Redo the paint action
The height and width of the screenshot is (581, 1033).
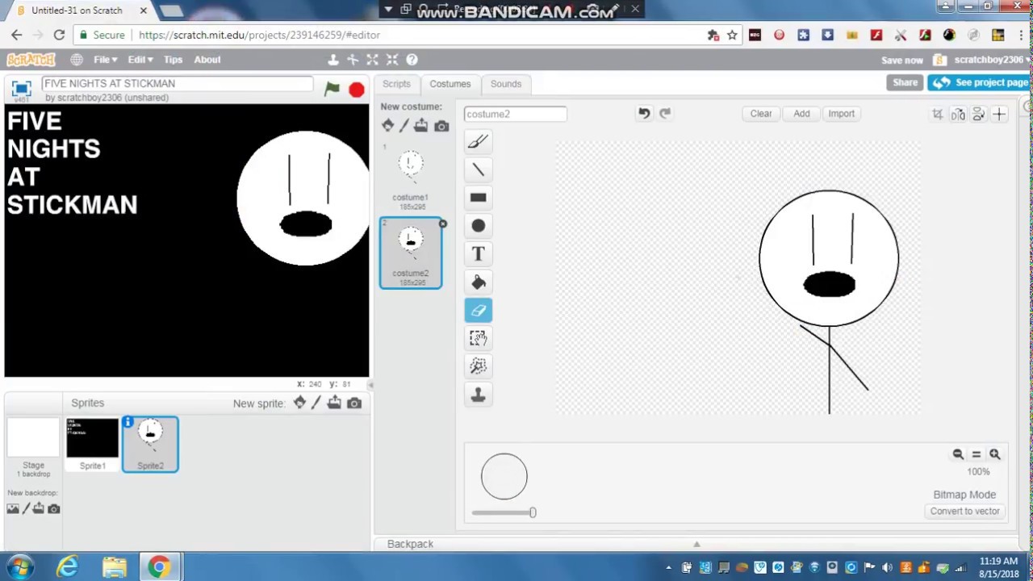(665, 114)
